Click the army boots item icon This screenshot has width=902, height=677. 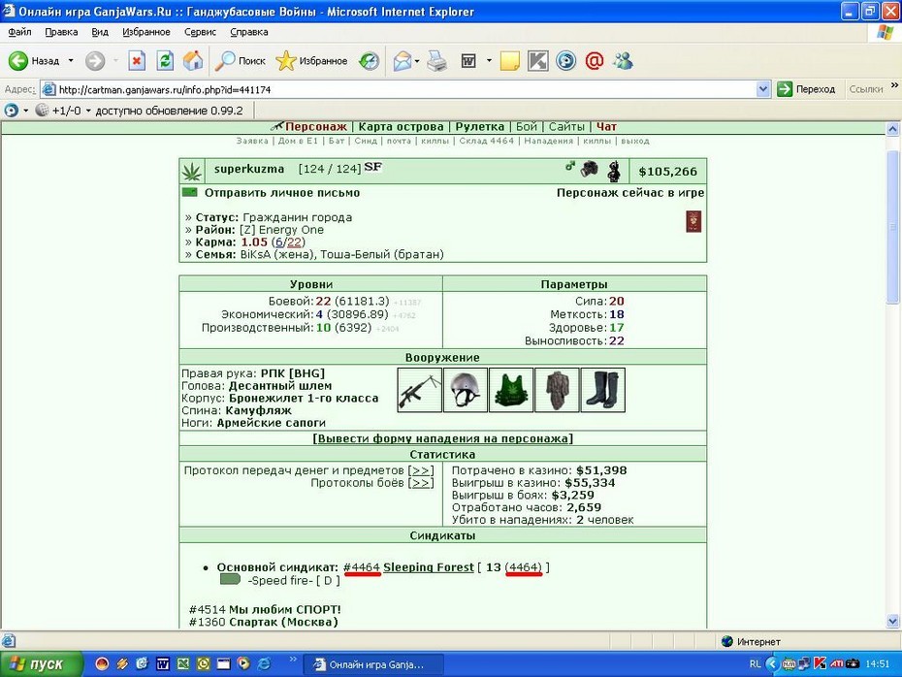coord(603,390)
